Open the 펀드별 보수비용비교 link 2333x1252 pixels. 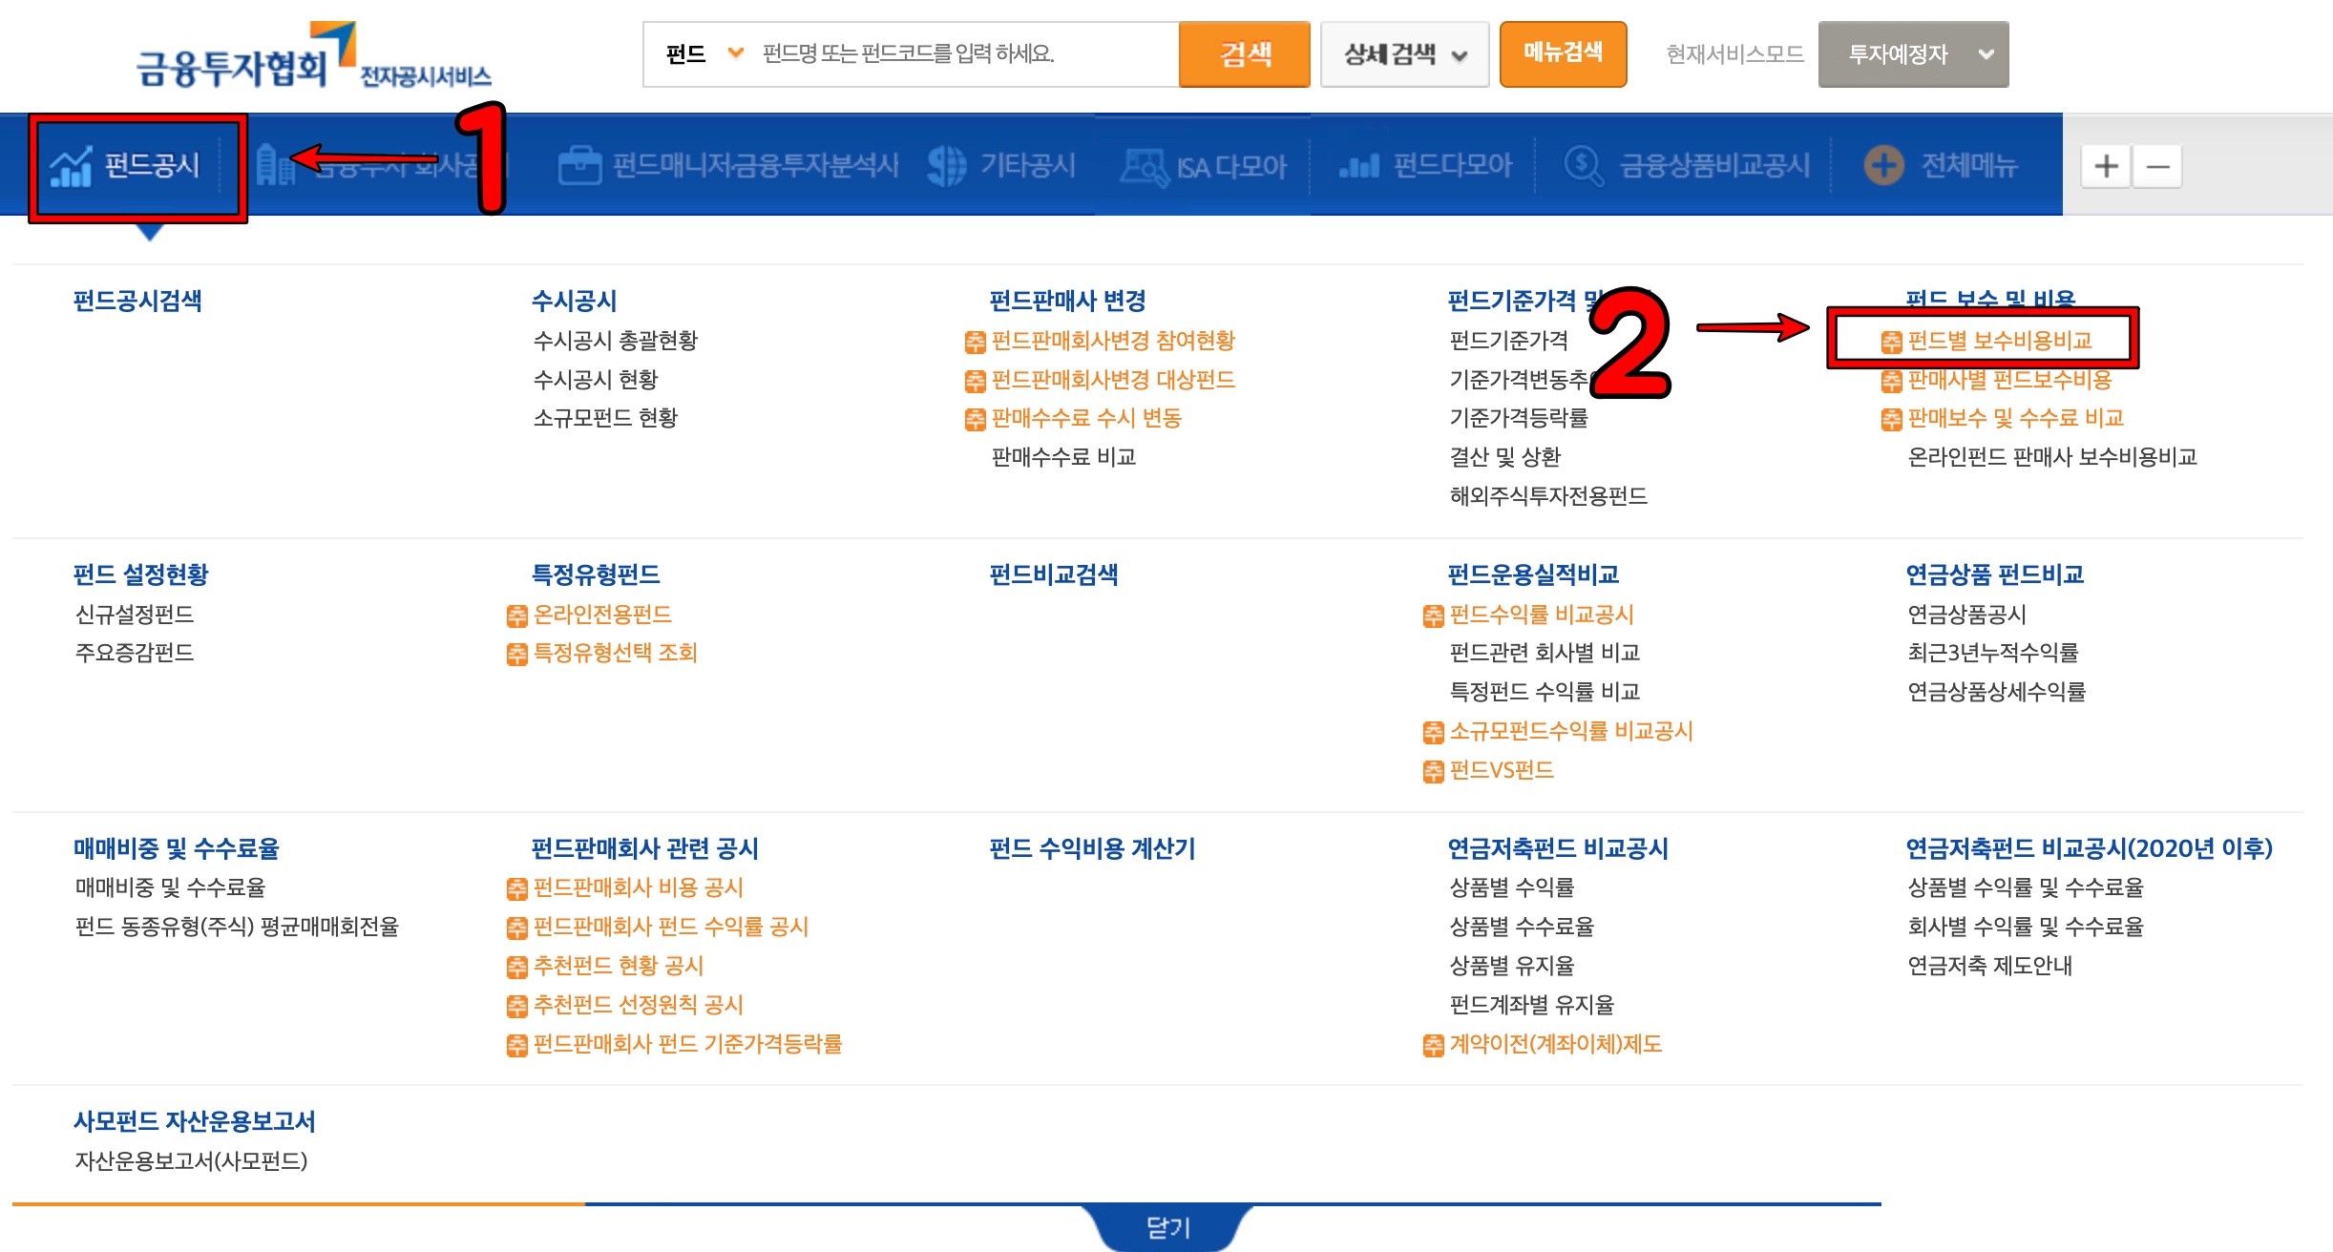1999,341
